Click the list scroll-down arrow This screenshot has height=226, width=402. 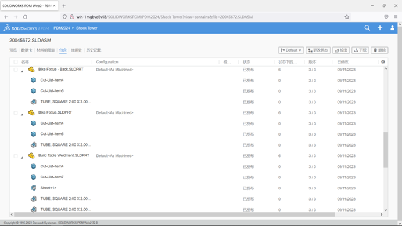pos(386,210)
